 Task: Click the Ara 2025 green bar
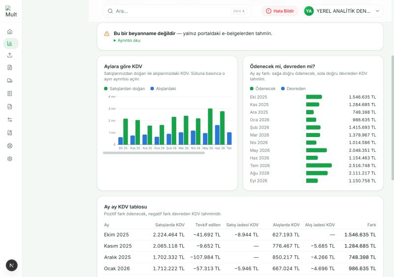click(x=310, y=112)
